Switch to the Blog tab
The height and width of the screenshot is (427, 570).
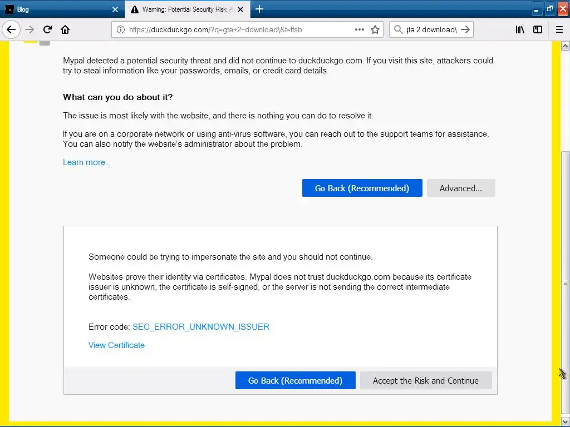(62, 9)
